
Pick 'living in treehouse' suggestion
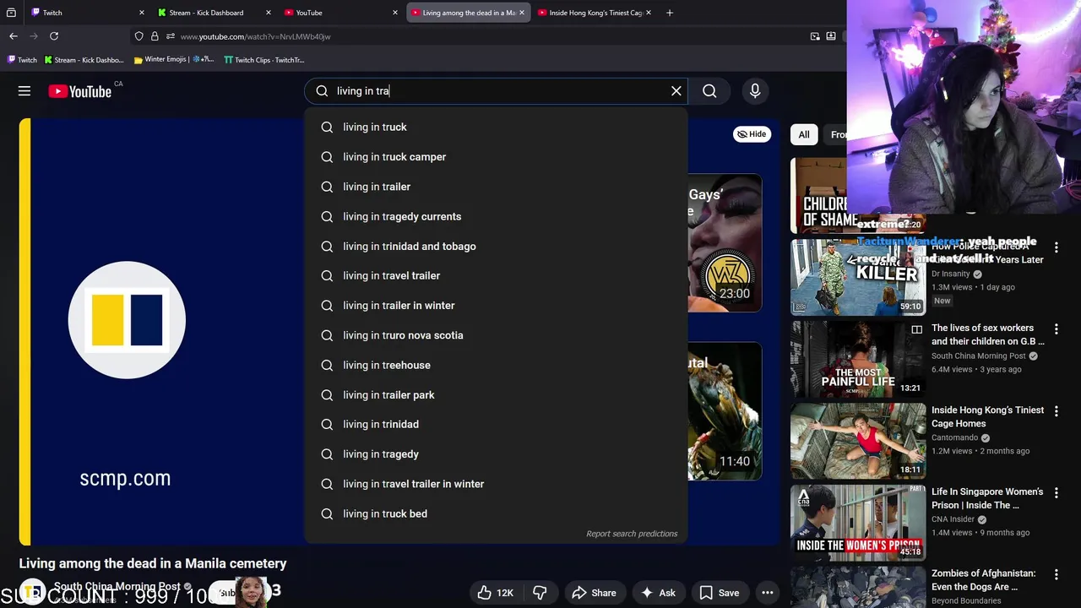496,365
